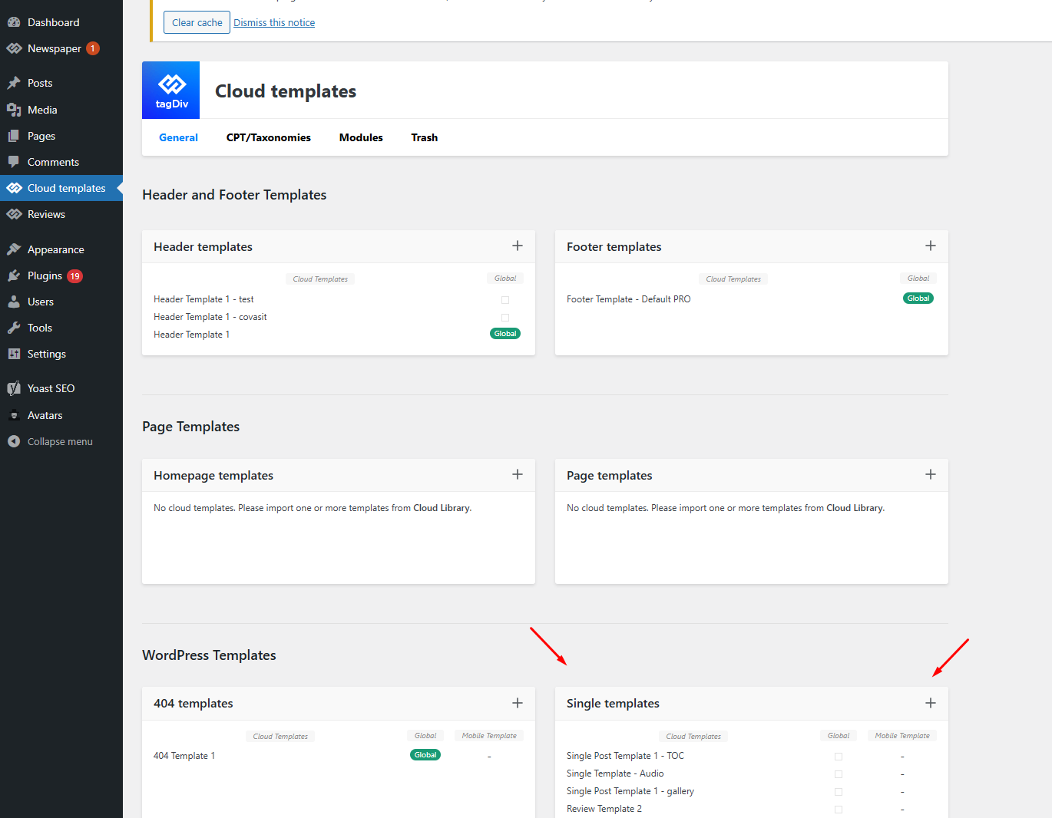The height and width of the screenshot is (818, 1052).
Task: Click the Tools wrench icon
Action: [x=14, y=328]
